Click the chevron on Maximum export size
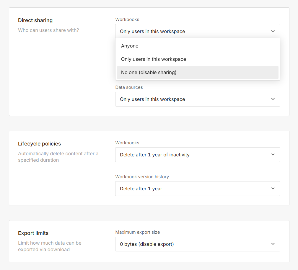The image size is (298, 270). tap(273, 244)
